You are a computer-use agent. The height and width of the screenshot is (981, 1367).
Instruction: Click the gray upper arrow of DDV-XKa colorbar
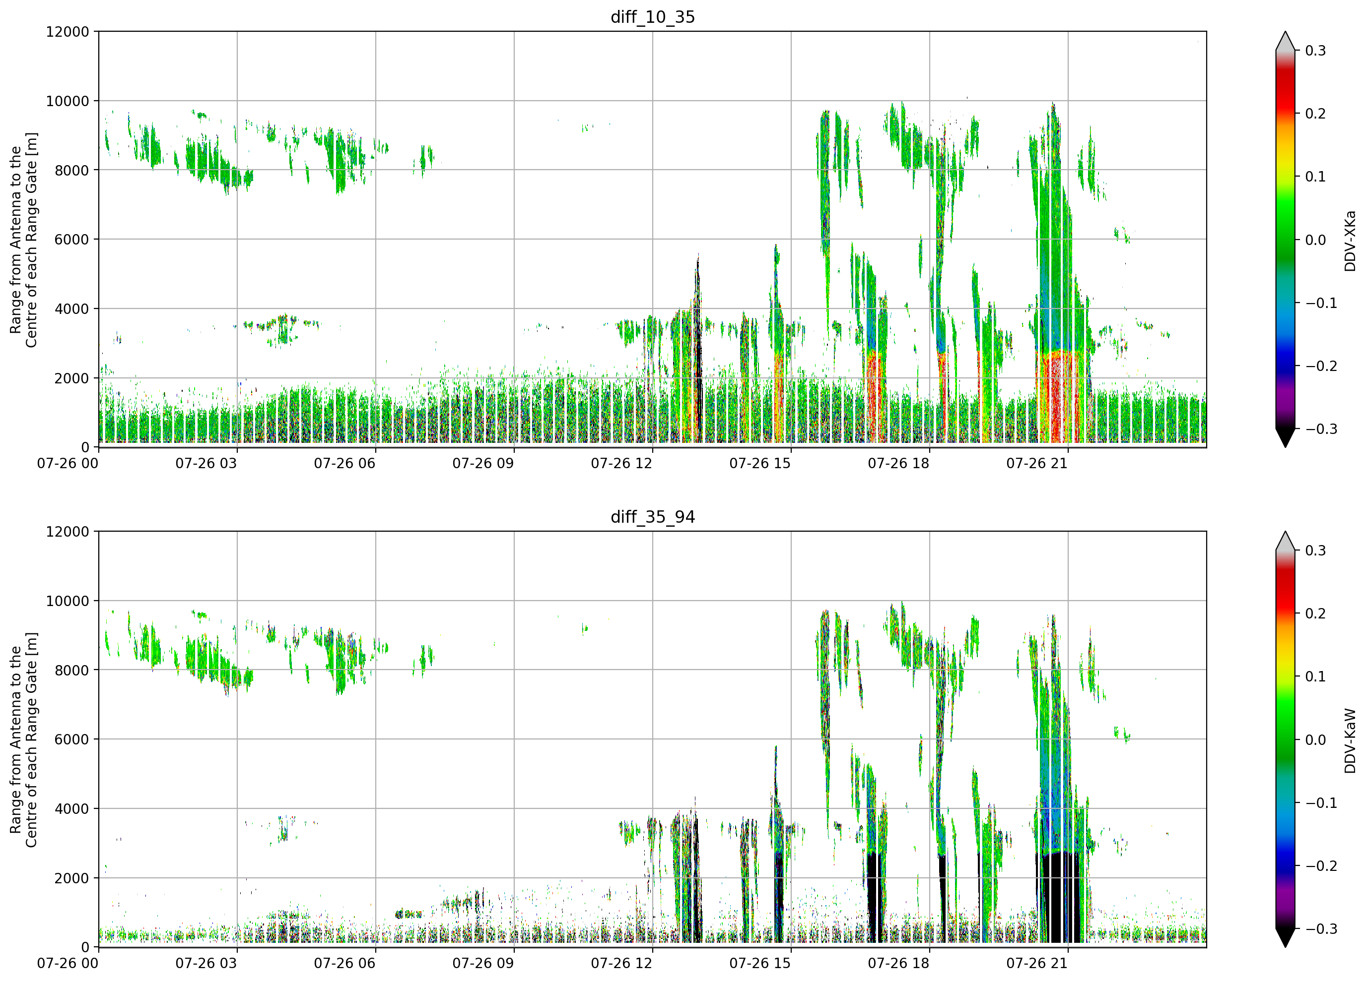[x=1285, y=42]
